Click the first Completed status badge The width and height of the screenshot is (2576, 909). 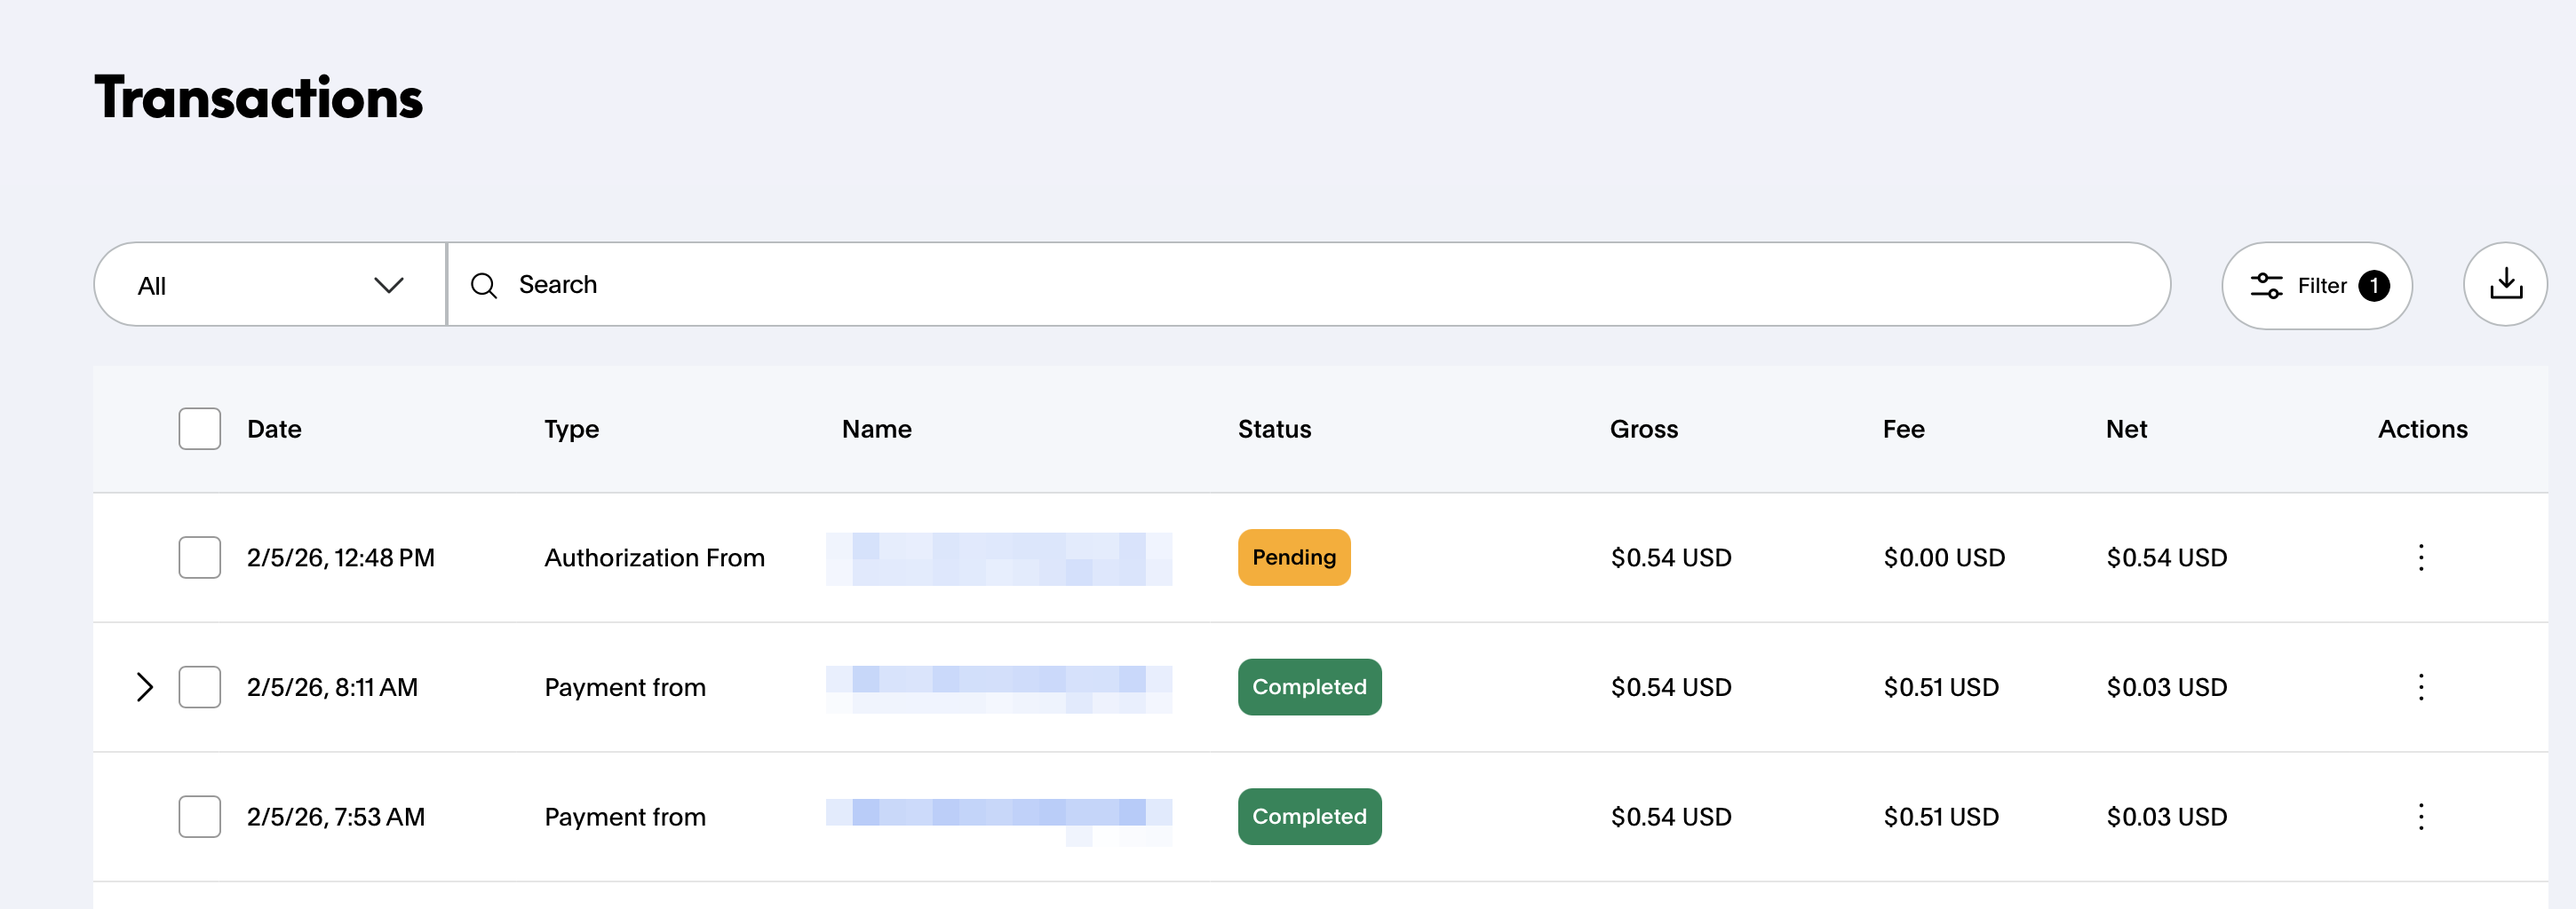(1309, 687)
